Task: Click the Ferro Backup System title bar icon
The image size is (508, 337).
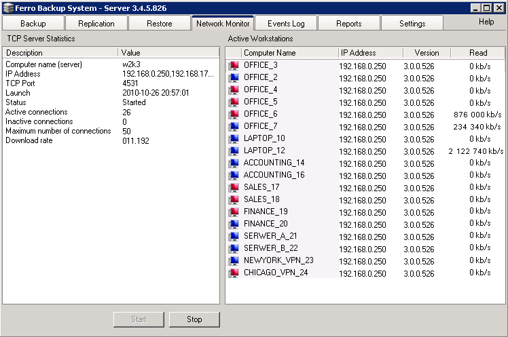Action: coord(8,7)
